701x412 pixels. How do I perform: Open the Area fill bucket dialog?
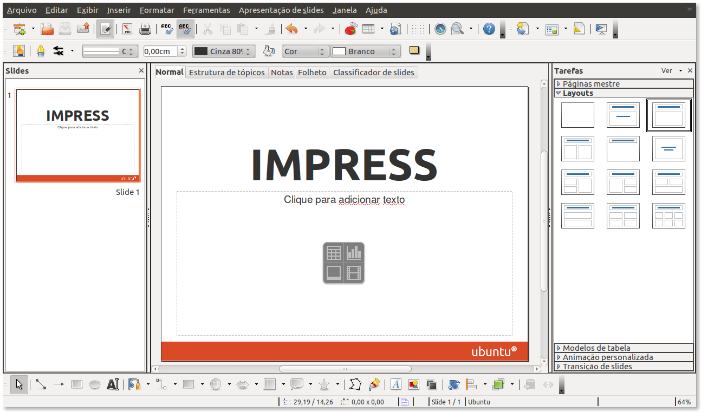point(269,51)
